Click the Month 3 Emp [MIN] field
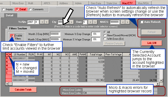Viewport: 168px width, 97px height. (x=55, y=34)
